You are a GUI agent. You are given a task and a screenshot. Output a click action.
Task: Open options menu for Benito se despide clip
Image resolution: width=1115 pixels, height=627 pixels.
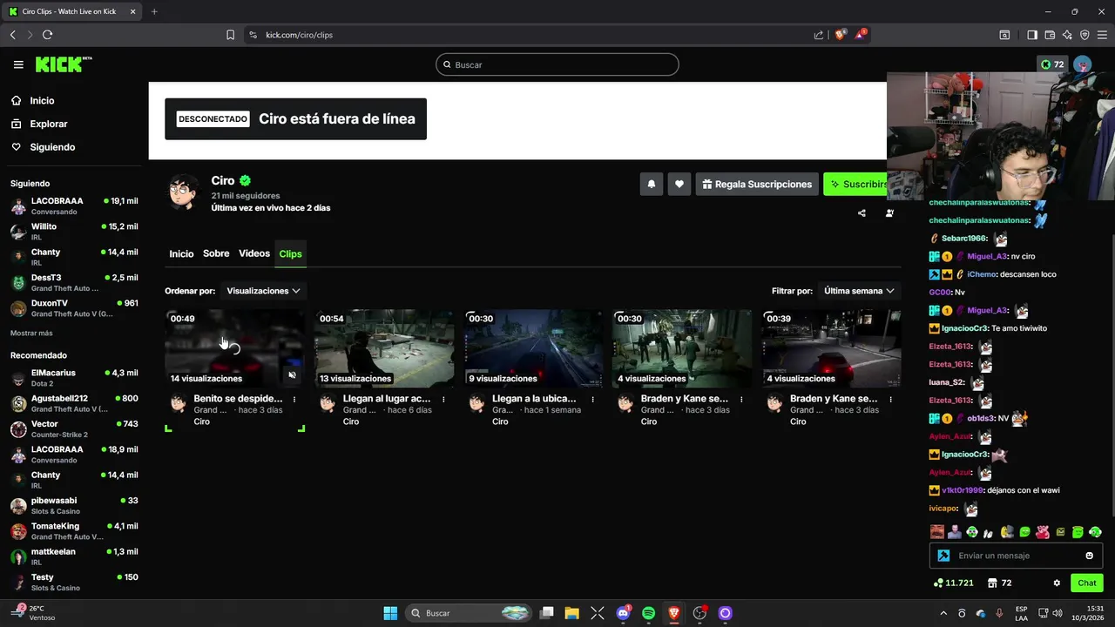click(x=294, y=399)
